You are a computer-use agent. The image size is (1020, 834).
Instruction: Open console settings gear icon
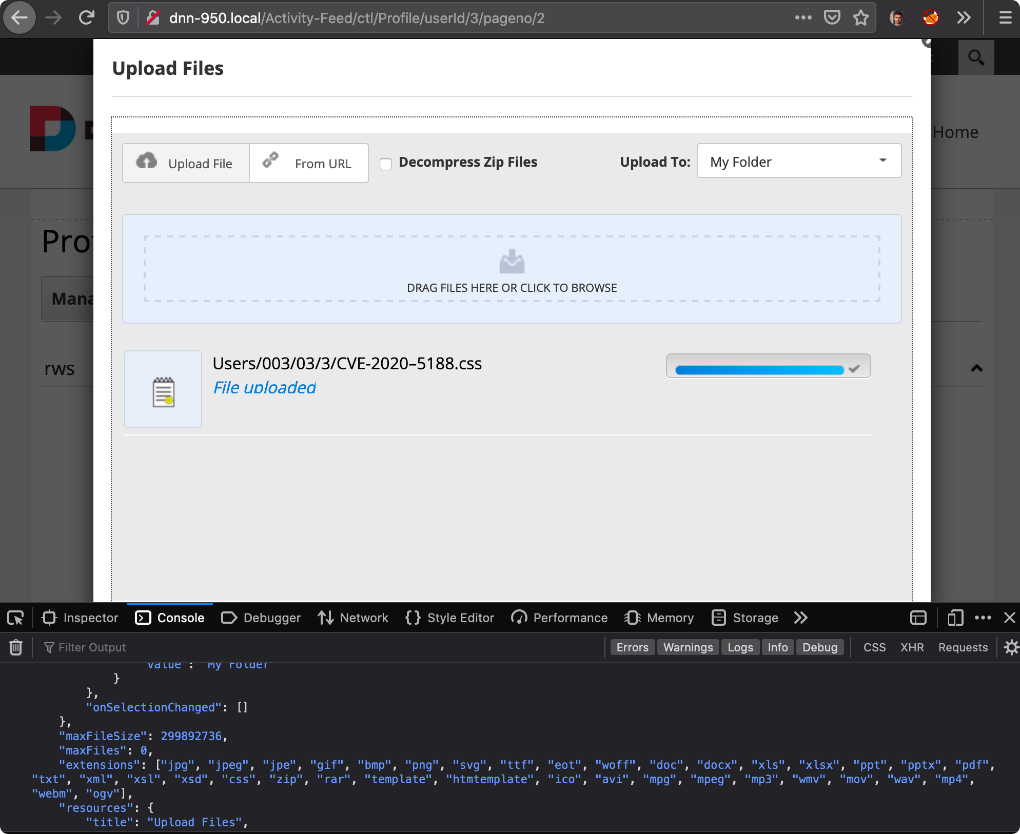pyautogui.click(x=1011, y=647)
